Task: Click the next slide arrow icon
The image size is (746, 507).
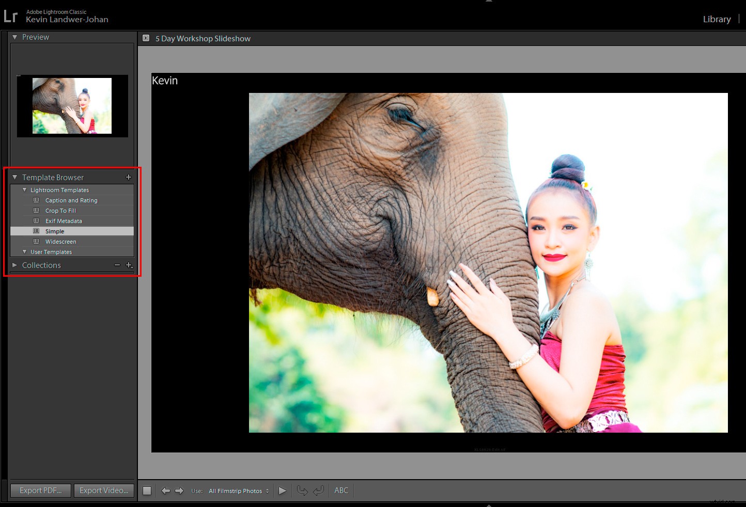Action: [179, 490]
